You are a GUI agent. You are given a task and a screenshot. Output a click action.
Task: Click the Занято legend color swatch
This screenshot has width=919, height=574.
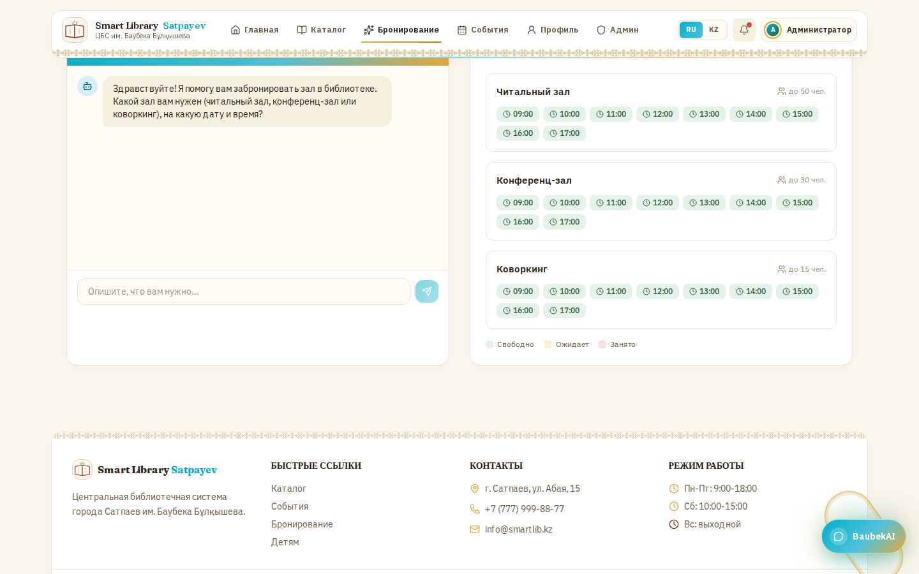click(x=602, y=344)
